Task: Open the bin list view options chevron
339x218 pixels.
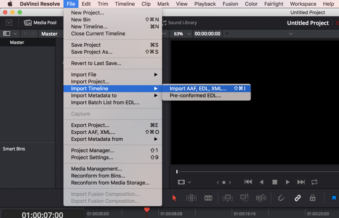Action: click(x=15, y=34)
